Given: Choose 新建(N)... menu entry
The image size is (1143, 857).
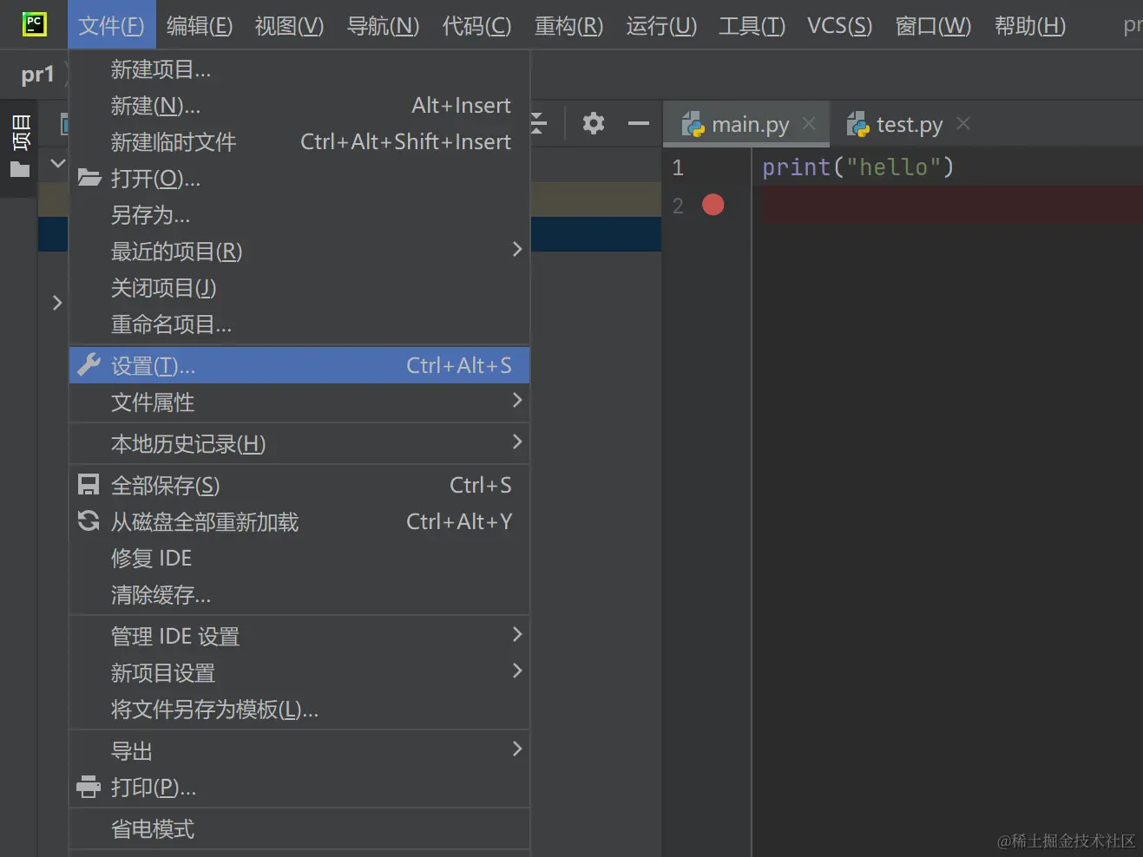Looking at the screenshot, I should pyautogui.click(x=299, y=106).
